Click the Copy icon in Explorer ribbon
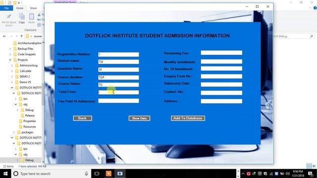 pyautogui.click(x=22, y=16)
